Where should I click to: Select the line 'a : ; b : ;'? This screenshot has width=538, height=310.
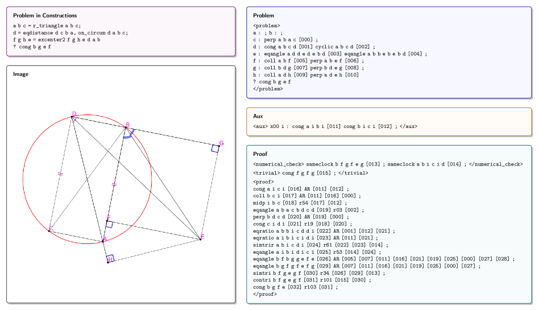(x=268, y=33)
